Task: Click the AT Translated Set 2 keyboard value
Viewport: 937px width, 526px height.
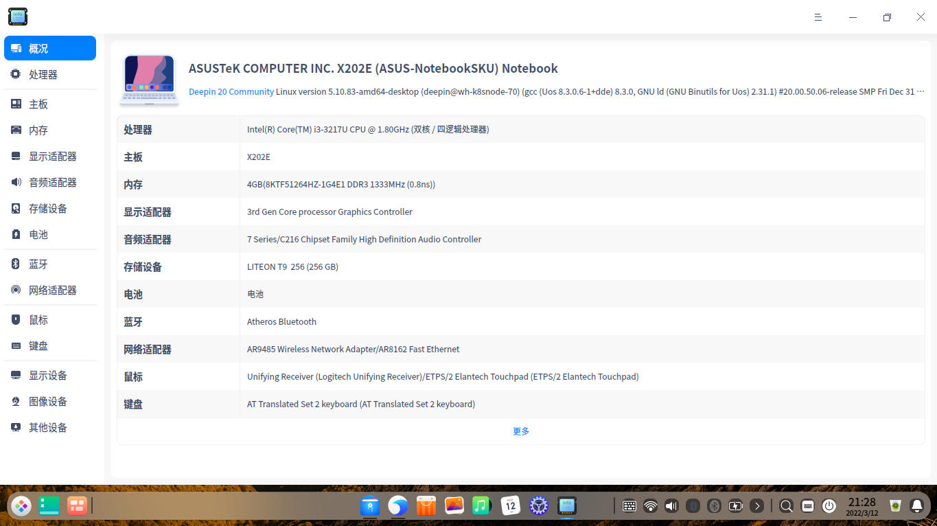Action: (361, 404)
